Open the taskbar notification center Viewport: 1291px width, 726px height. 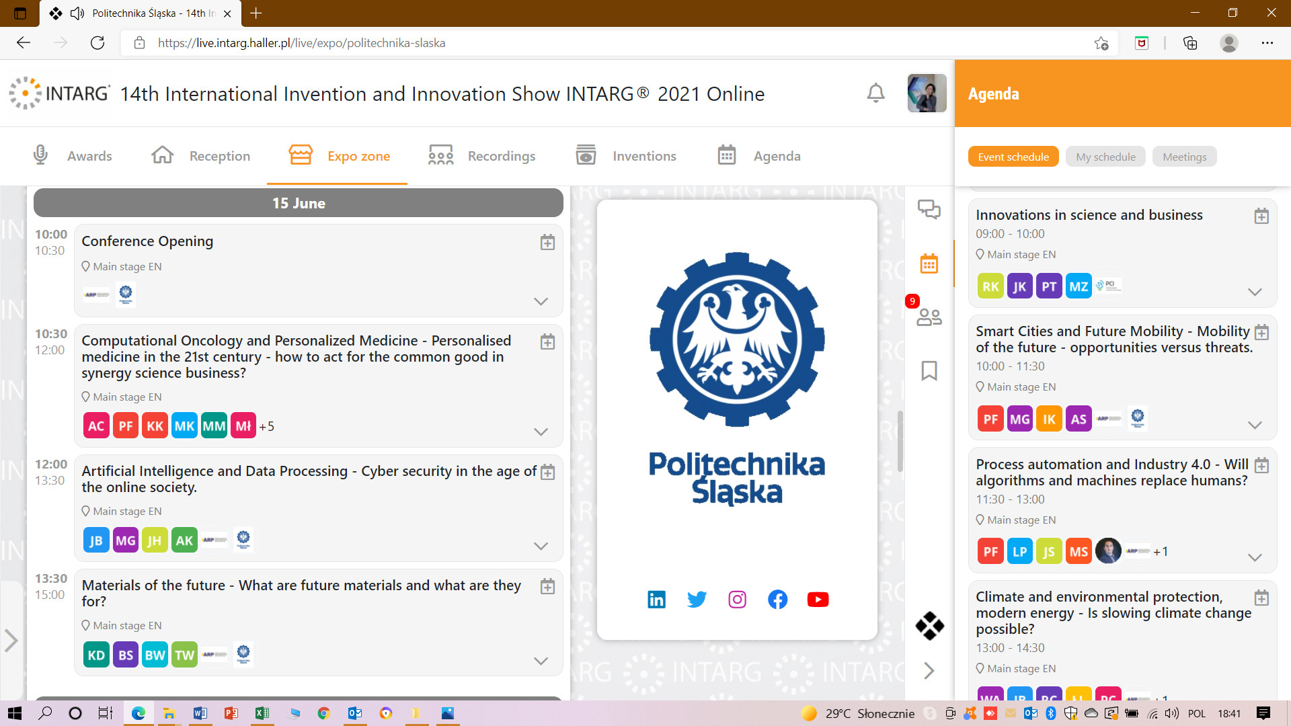pos(1263,713)
